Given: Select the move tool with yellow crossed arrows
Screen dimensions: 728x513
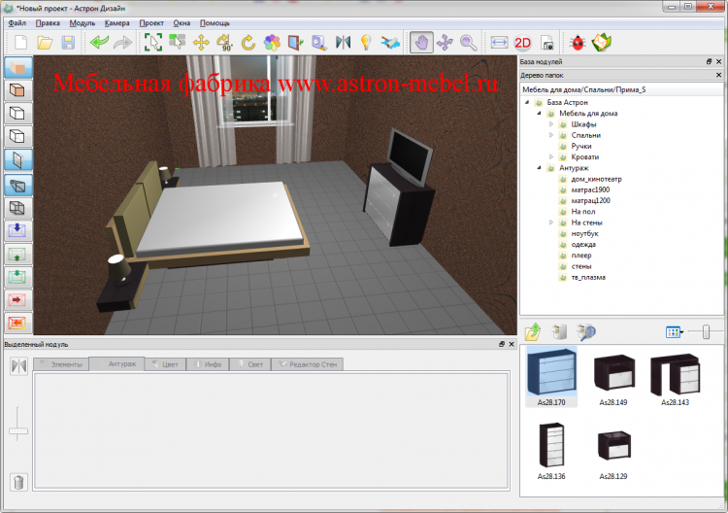Looking at the screenshot, I should pyautogui.click(x=201, y=43).
